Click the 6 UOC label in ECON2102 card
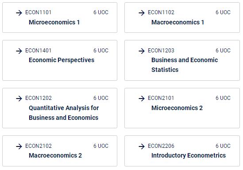The height and width of the screenshot is (170, 243). (101, 146)
